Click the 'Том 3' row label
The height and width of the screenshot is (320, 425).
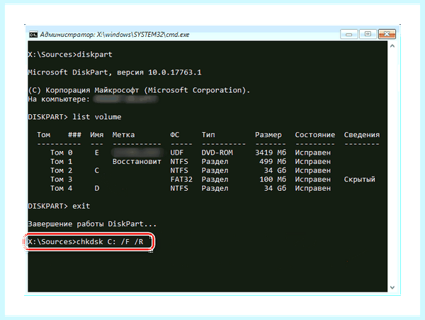point(61,180)
